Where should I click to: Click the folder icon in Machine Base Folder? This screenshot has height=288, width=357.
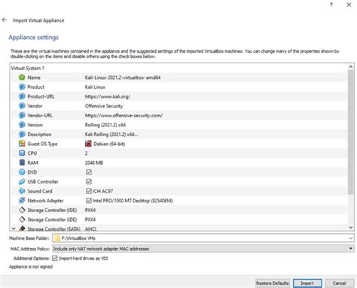(57, 238)
